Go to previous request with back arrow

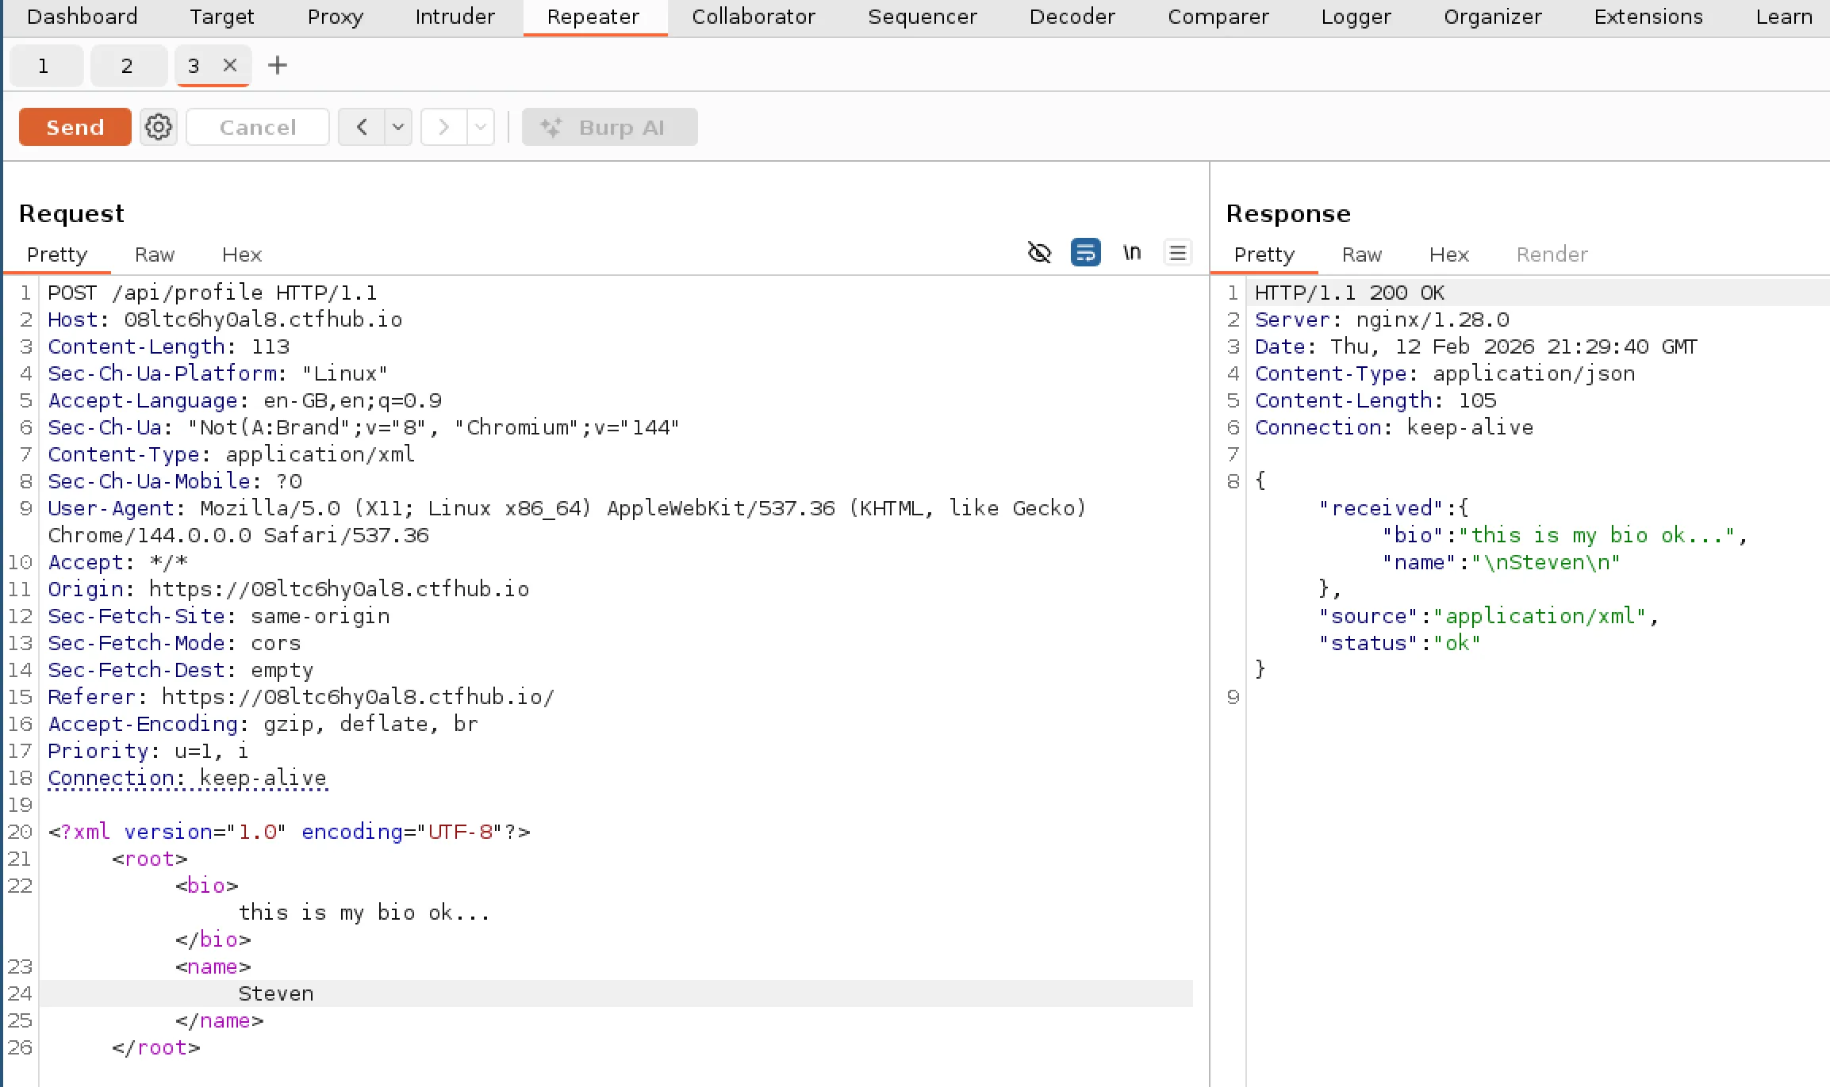(362, 126)
